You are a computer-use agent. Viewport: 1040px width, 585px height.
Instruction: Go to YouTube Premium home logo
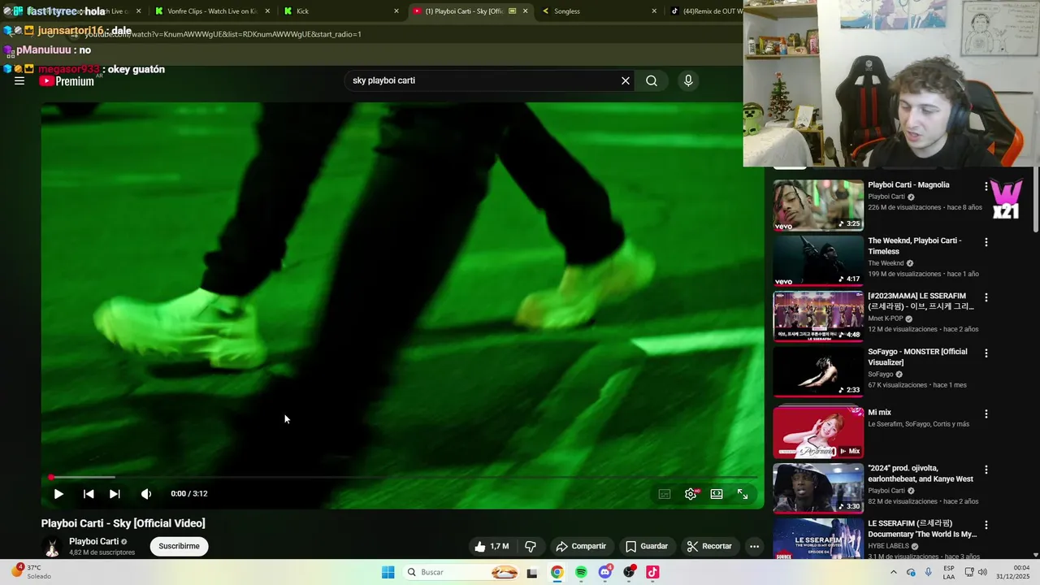[x=67, y=80]
